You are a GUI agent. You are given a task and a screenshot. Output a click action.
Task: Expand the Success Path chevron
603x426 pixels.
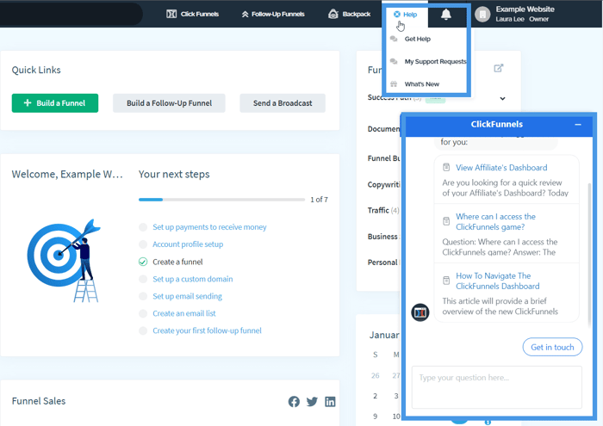point(502,98)
